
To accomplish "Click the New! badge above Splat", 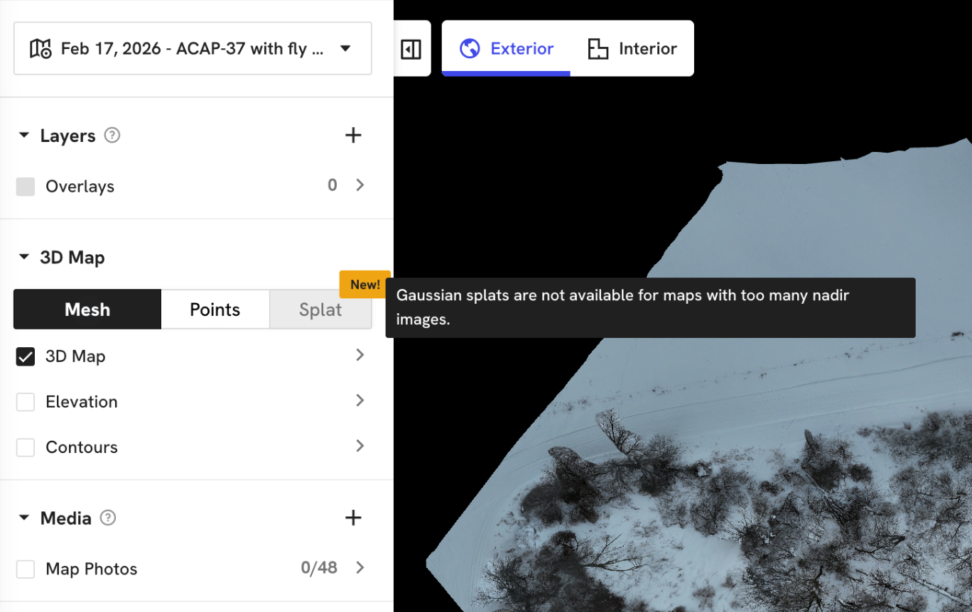I will click(x=364, y=284).
